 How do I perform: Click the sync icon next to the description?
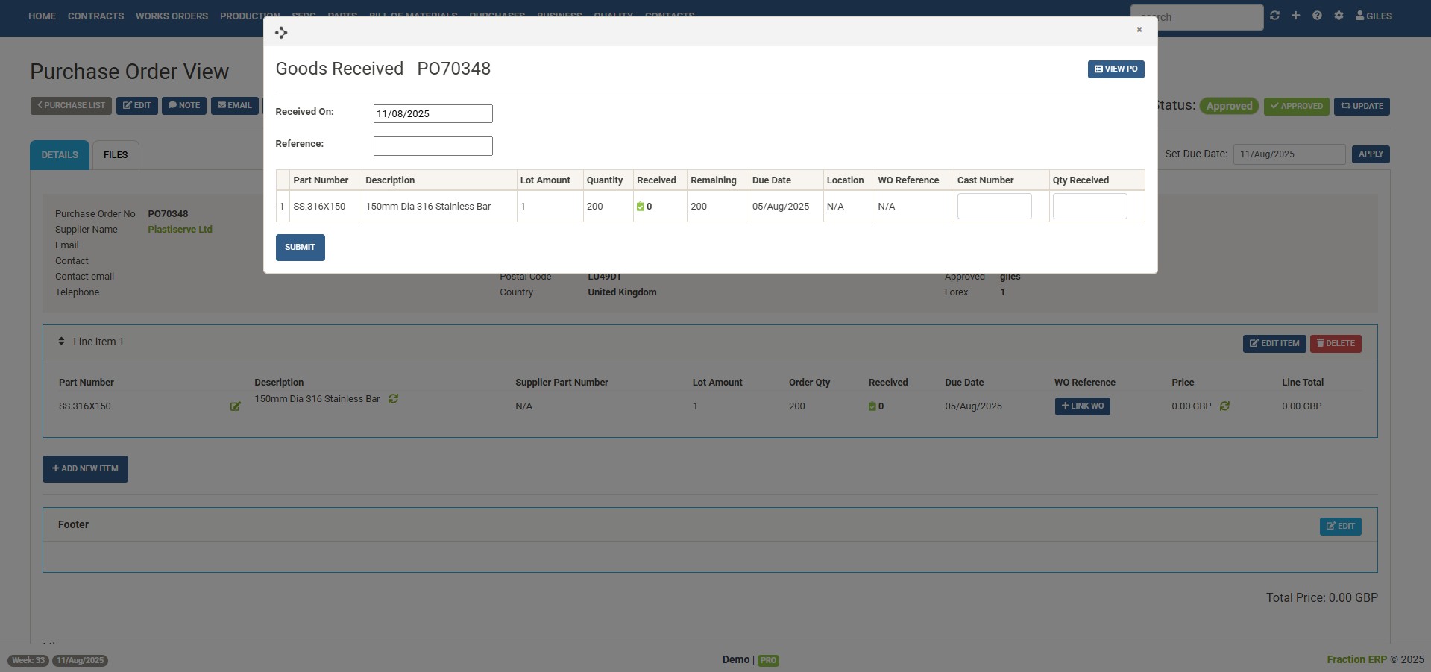pos(393,399)
